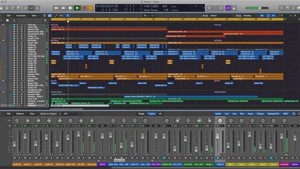This screenshot has width=300, height=169.
Task: Open Editors using the scissors icon
Action: (37, 8)
